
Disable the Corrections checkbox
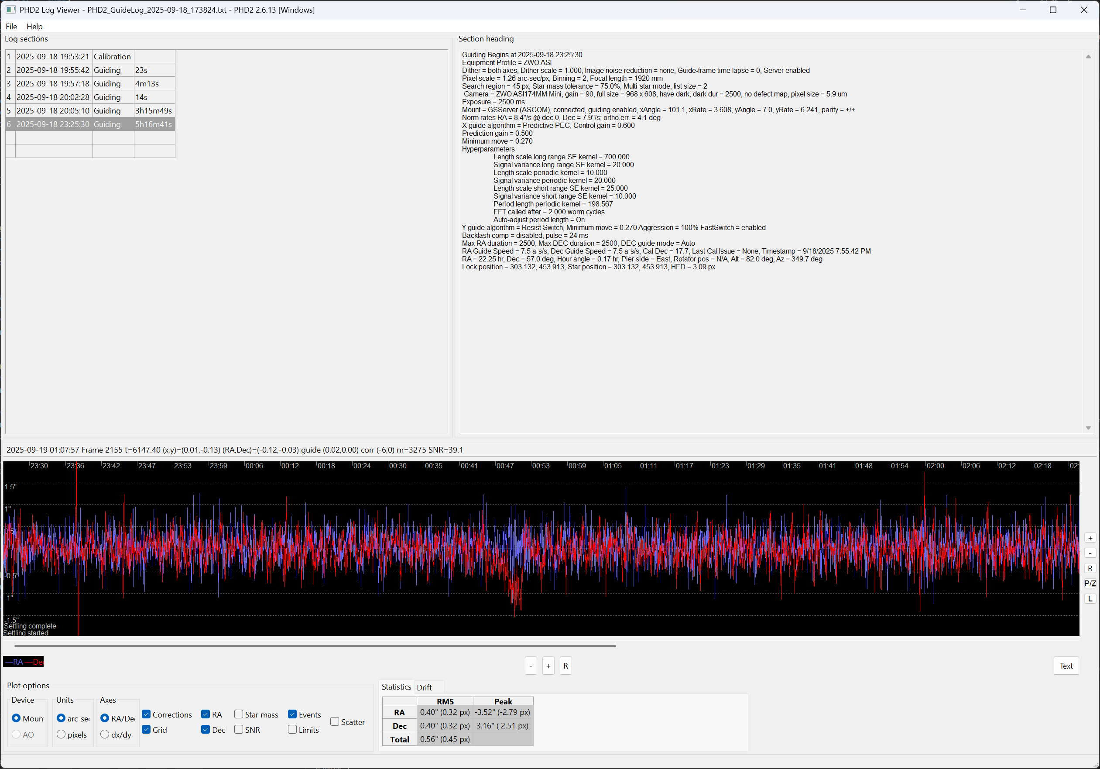coord(147,714)
